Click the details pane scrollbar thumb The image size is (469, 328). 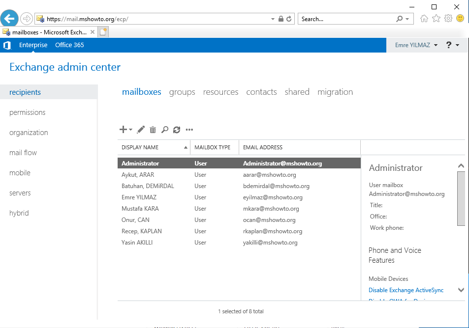point(461,198)
